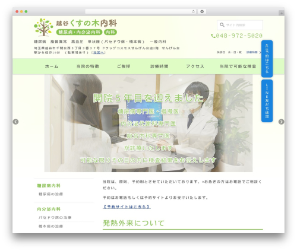Go to next slide with right arrow

pyautogui.click(x=281, y=122)
